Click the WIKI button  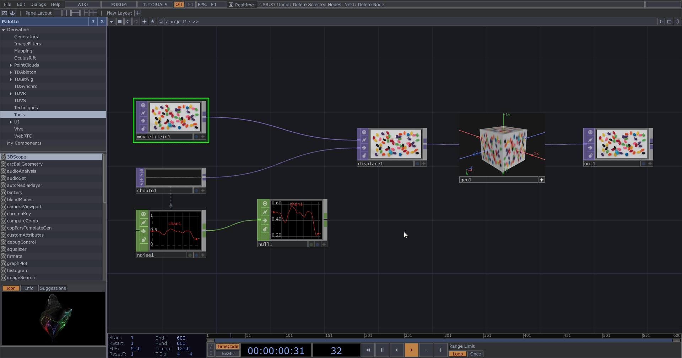tap(82, 5)
